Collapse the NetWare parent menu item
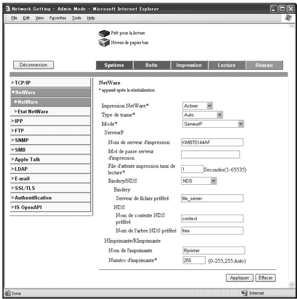The width and height of the screenshot is (297, 299). (50, 92)
